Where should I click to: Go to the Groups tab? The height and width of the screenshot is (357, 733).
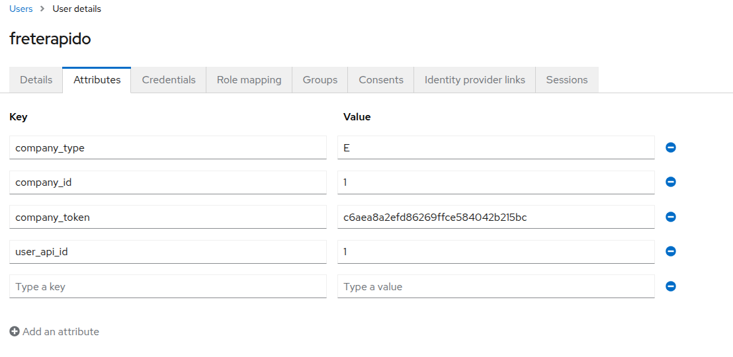coord(320,80)
